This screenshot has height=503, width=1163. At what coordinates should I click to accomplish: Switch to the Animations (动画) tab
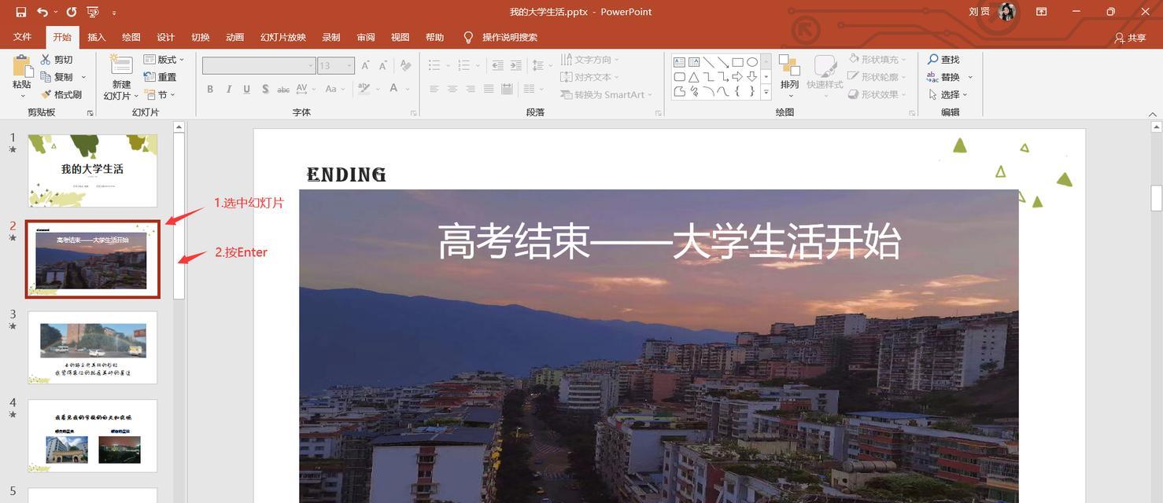[234, 37]
